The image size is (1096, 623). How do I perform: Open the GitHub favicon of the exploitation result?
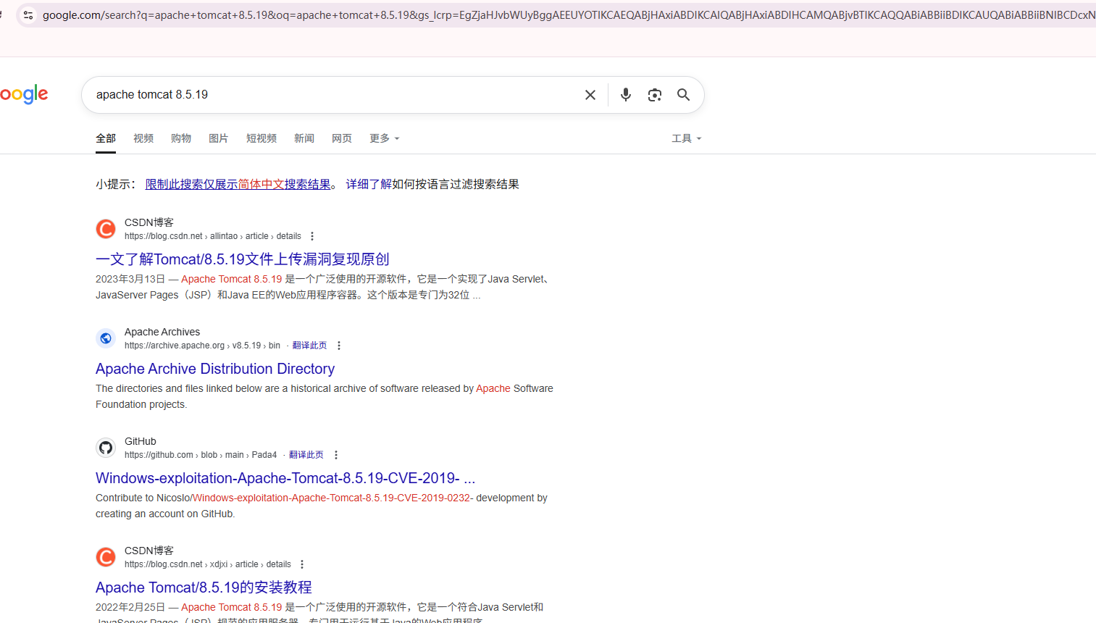pos(106,448)
